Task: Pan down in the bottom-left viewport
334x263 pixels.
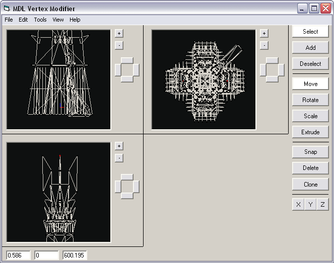Action: pos(127,196)
